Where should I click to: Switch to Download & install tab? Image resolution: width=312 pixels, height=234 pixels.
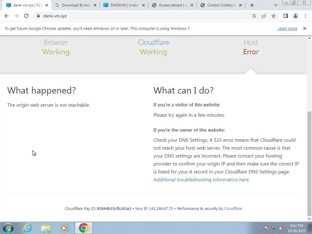click(x=76, y=5)
